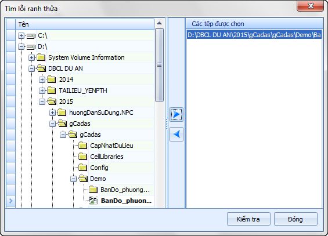Expand the TAILIEU_YENPTH folder

pyautogui.click(x=42, y=90)
